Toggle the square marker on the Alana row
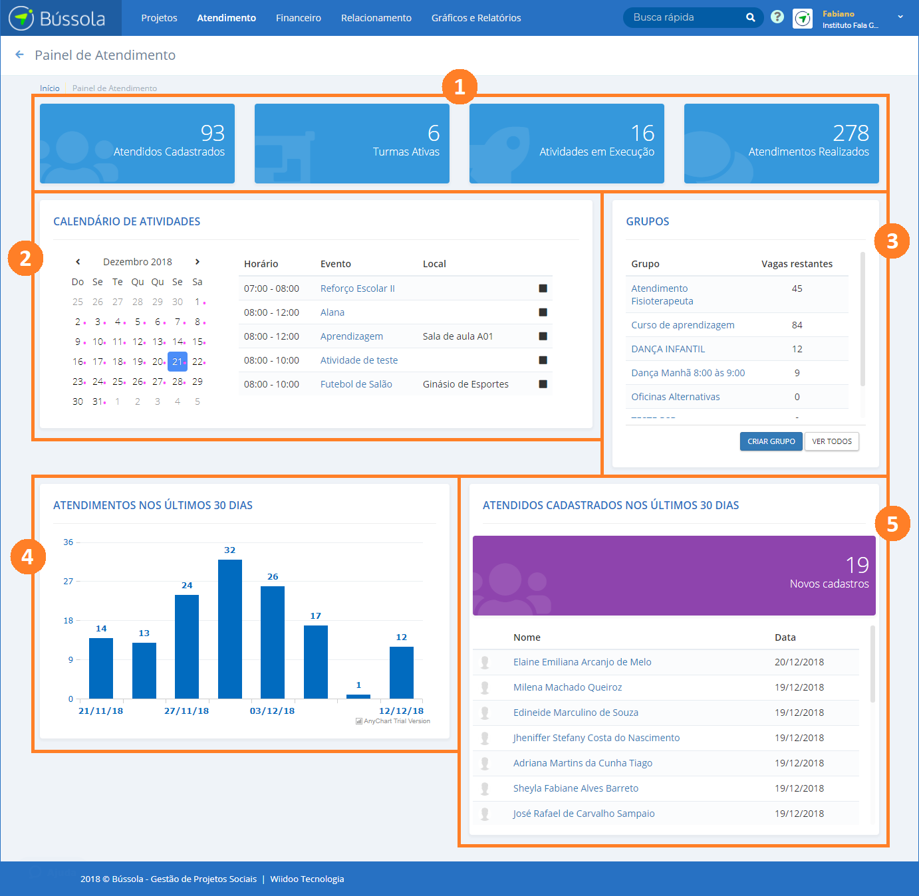 543,312
